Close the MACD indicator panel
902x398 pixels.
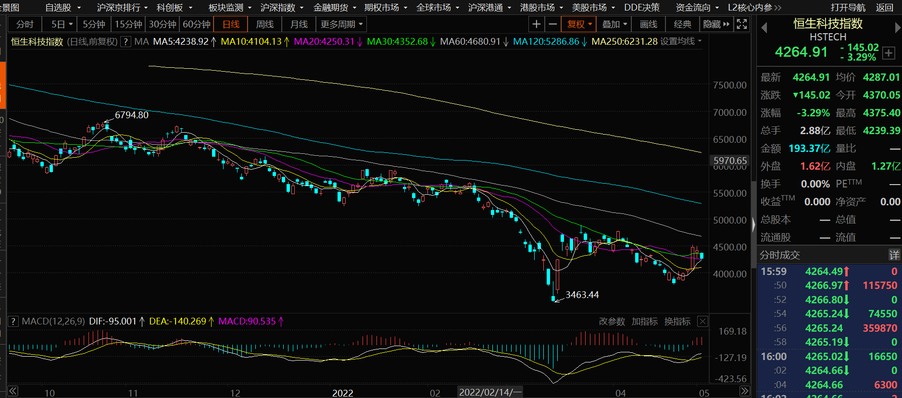pos(702,322)
